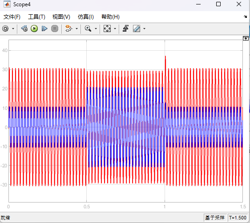This screenshot has height=223, width=250.
Task: Select the zoom magnifier tool
Action: pos(88,29)
